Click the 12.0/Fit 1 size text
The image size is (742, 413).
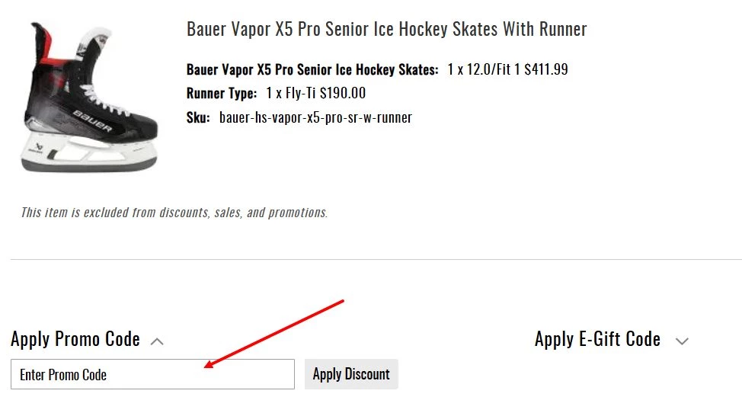pos(490,70)
